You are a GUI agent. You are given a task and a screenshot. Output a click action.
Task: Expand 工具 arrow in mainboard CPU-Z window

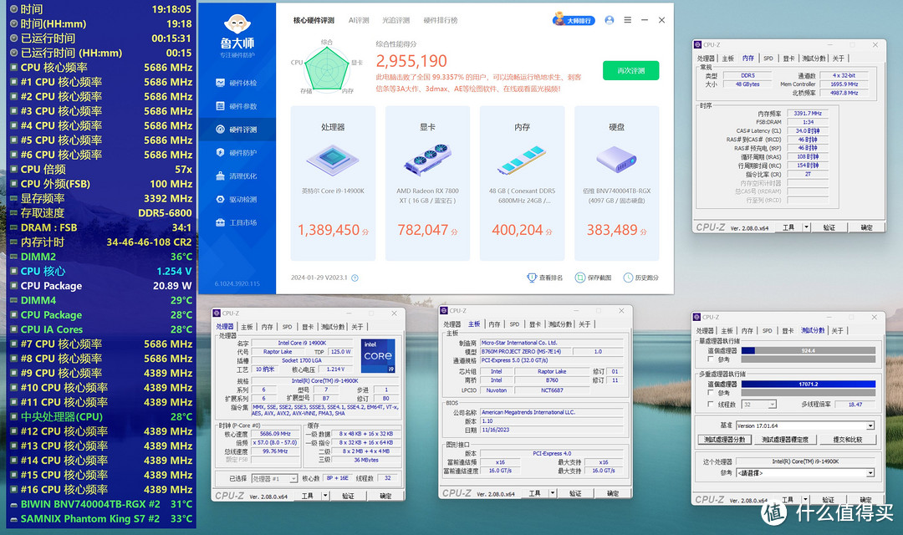553,493
